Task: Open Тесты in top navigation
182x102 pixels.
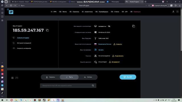Action: (x=63, y=12)
